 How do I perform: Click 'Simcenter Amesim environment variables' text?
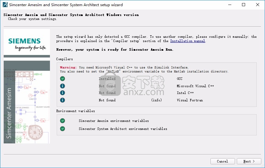114,121
